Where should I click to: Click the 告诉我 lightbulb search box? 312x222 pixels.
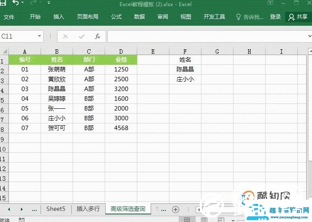tap(250, 17)
